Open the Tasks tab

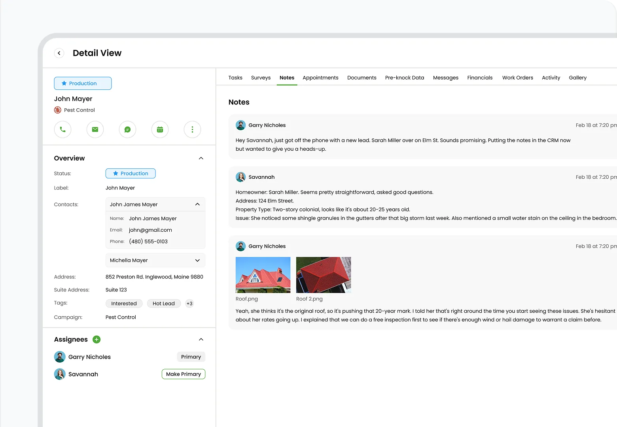click(x=235, y=77)
